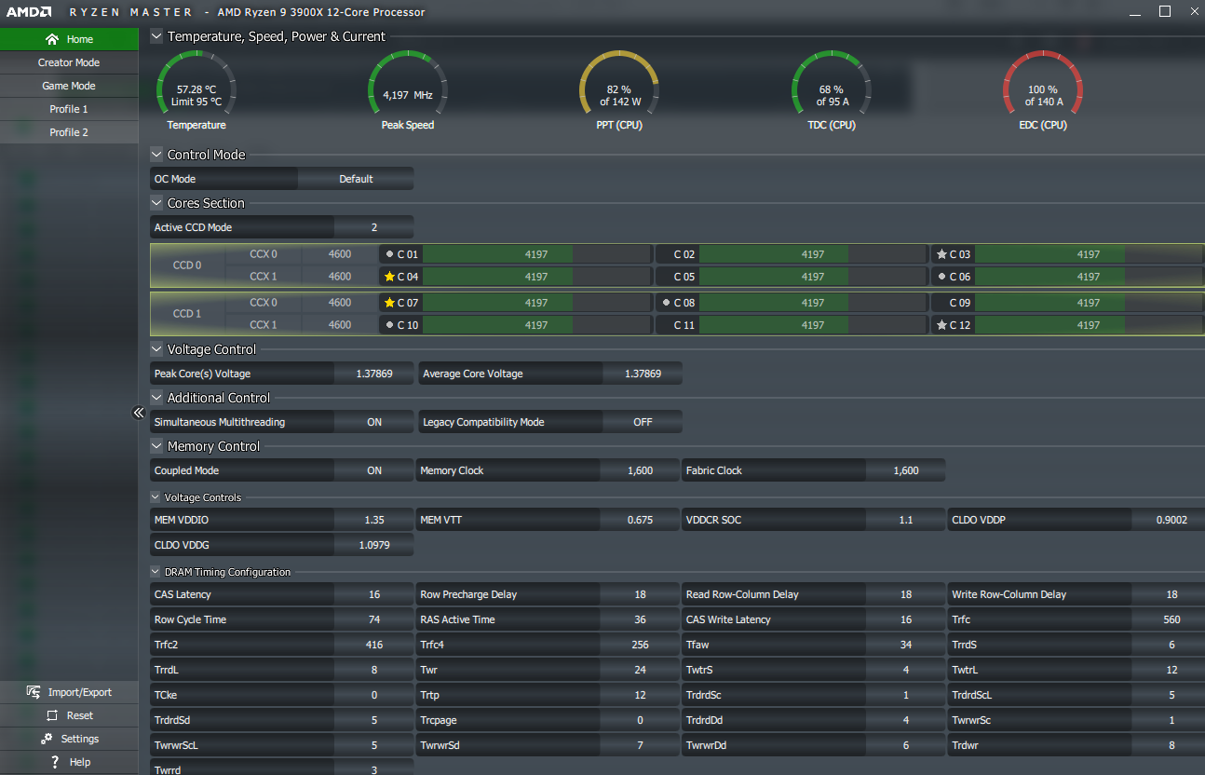Click CCD 1 CCX 1 value 4600
1205x775 pixels.
pyautogui.click(x=340, y=325)
